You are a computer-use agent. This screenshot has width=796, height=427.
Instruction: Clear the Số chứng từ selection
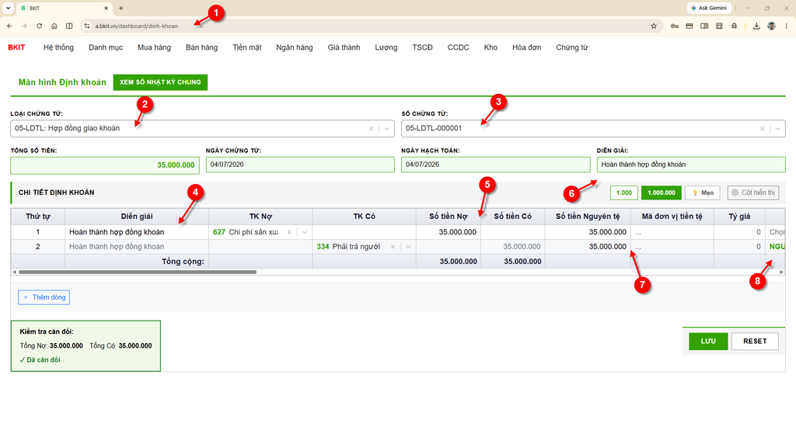pyautogui.click(x=762, y=129)
